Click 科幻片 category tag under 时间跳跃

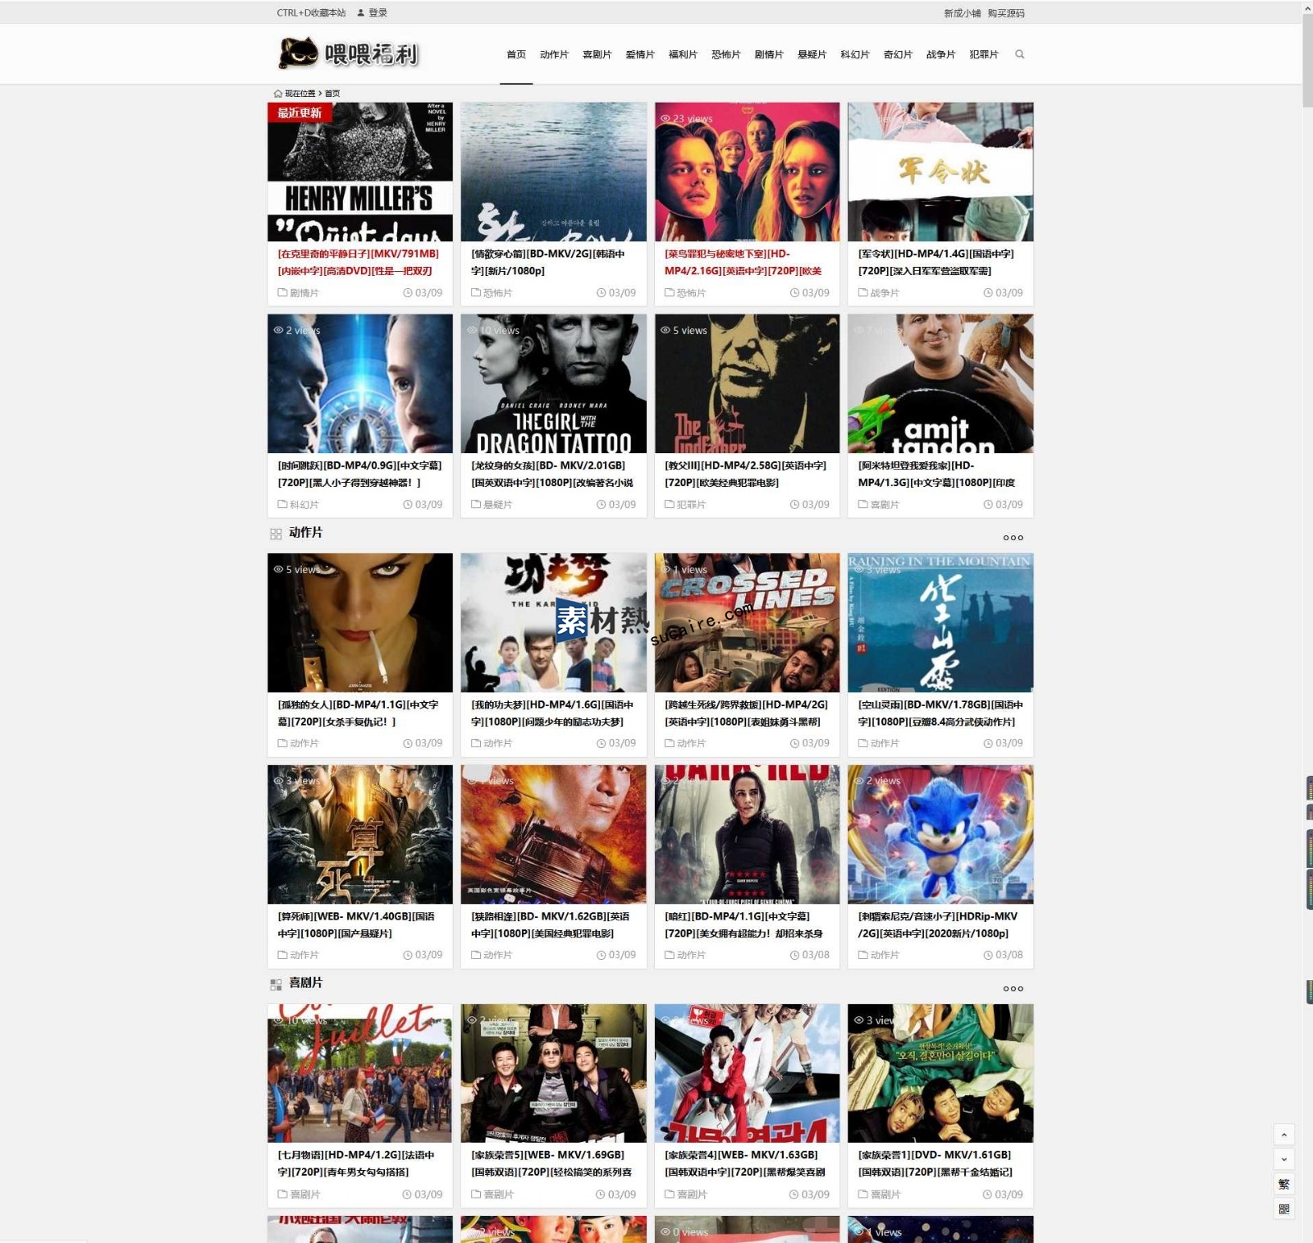click(304, 504)
